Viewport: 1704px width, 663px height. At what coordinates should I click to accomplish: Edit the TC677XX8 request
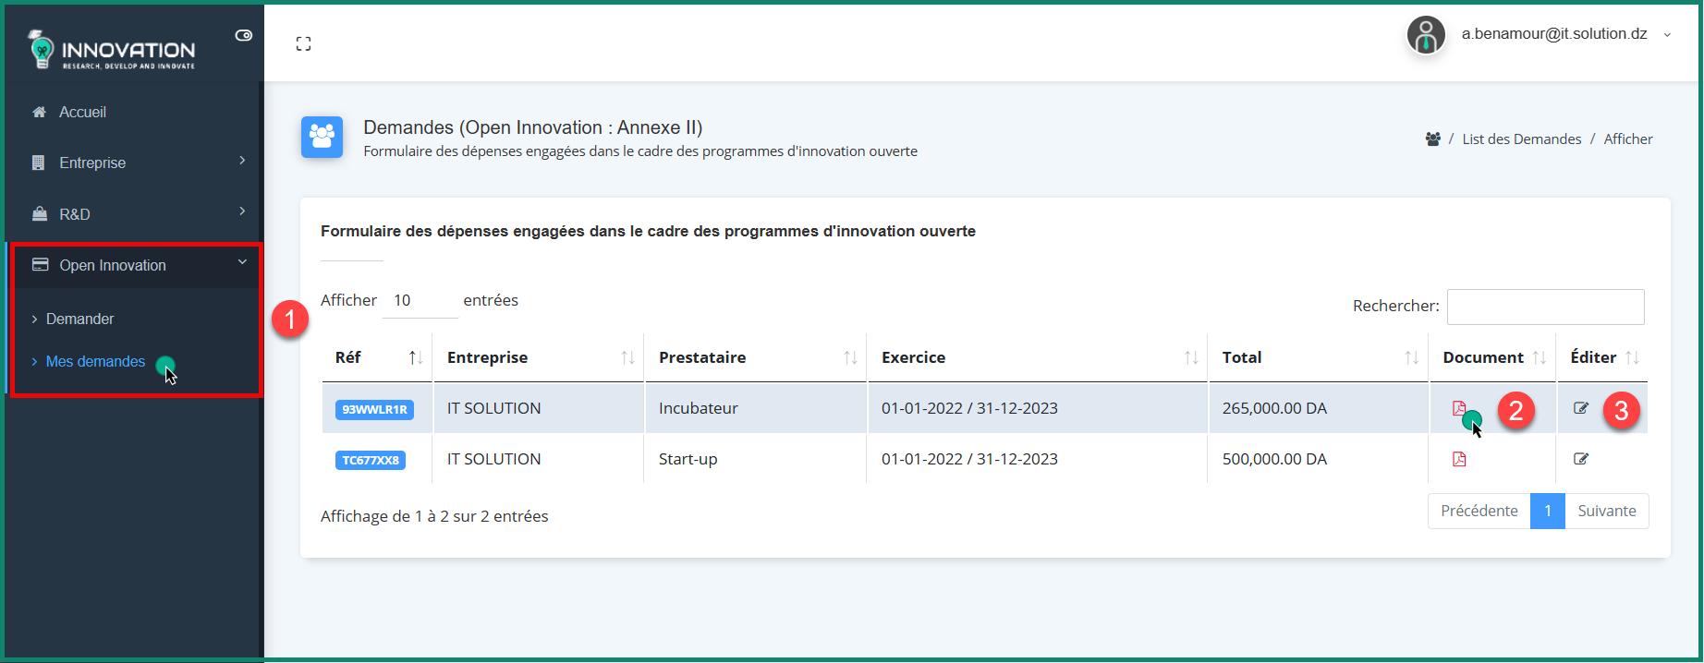[x=1581, y=459]
